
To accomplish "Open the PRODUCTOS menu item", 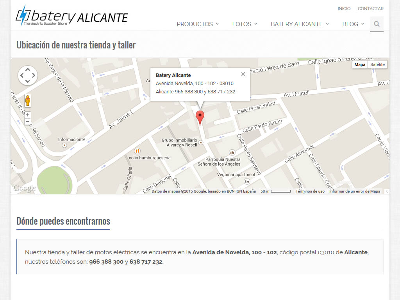I will [195, 24].
